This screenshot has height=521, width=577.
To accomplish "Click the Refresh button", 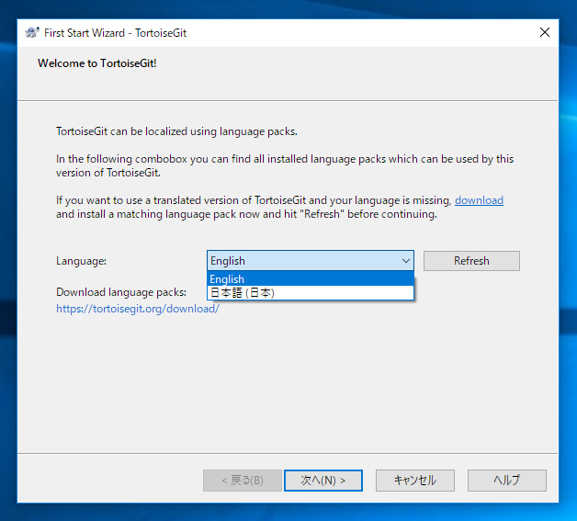I will click(471, 261).
